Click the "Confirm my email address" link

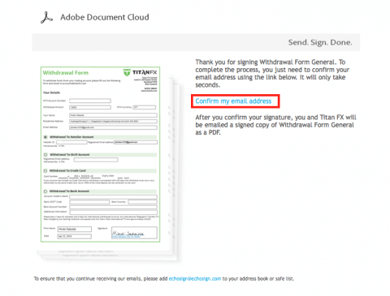233,101
